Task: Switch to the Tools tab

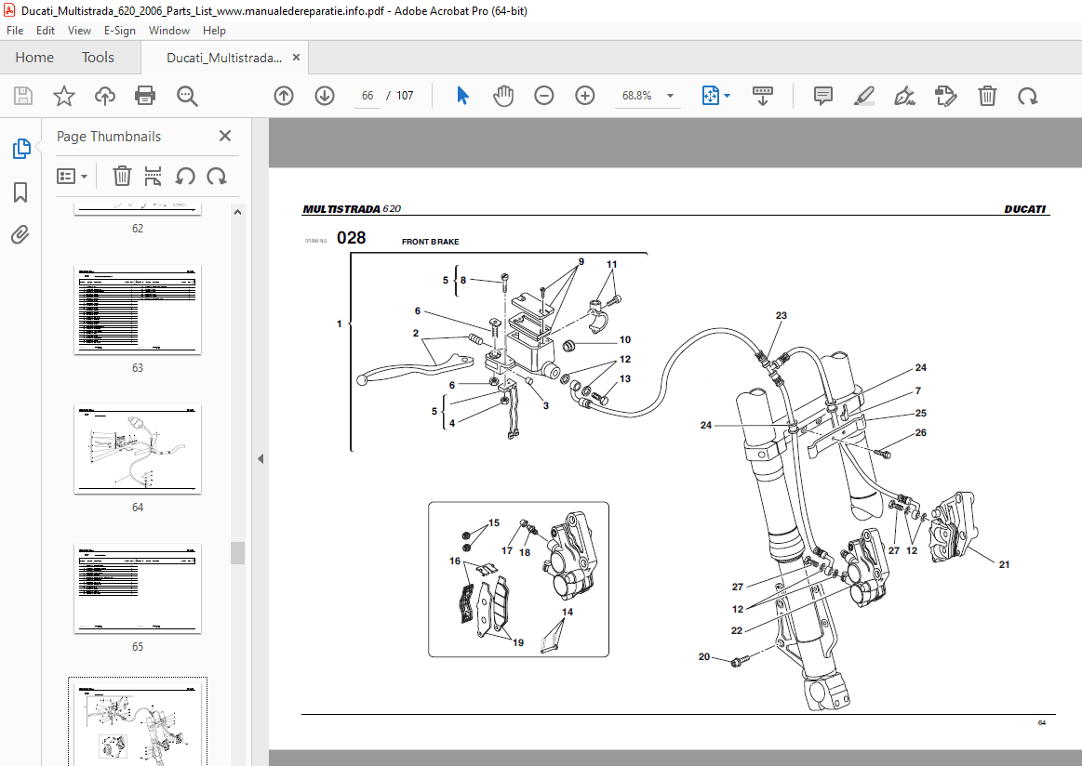Action: coord(97,57)
